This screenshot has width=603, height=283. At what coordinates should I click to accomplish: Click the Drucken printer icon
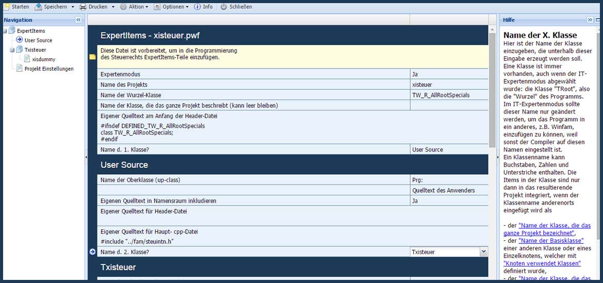coord(83,7)
